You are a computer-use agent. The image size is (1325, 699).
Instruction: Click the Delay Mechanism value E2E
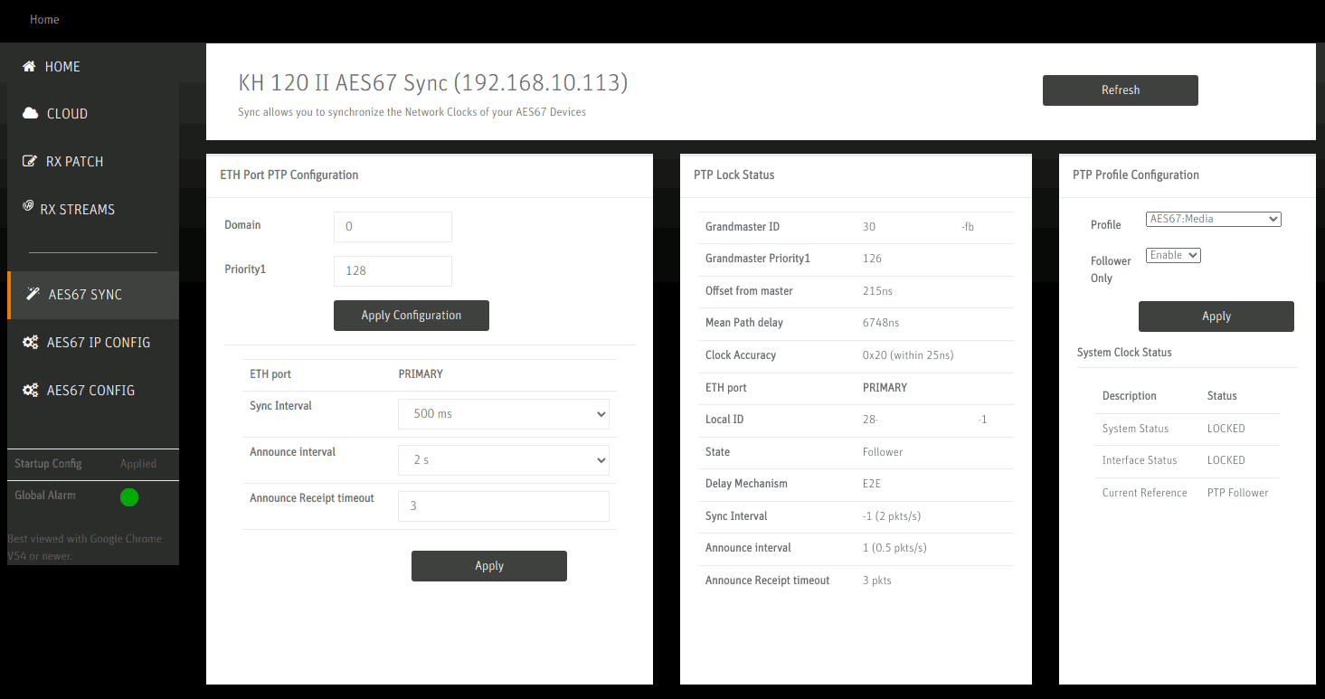pyautogui.click(x=872, y=484)
